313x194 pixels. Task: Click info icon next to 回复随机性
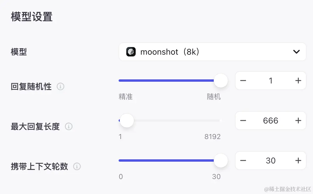pyautogui.click(x=60, y=87)
